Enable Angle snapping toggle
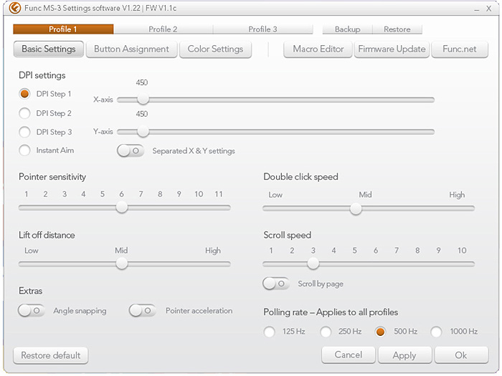The image size is (502, 376). pyautogui.click(x=32, y=310)
